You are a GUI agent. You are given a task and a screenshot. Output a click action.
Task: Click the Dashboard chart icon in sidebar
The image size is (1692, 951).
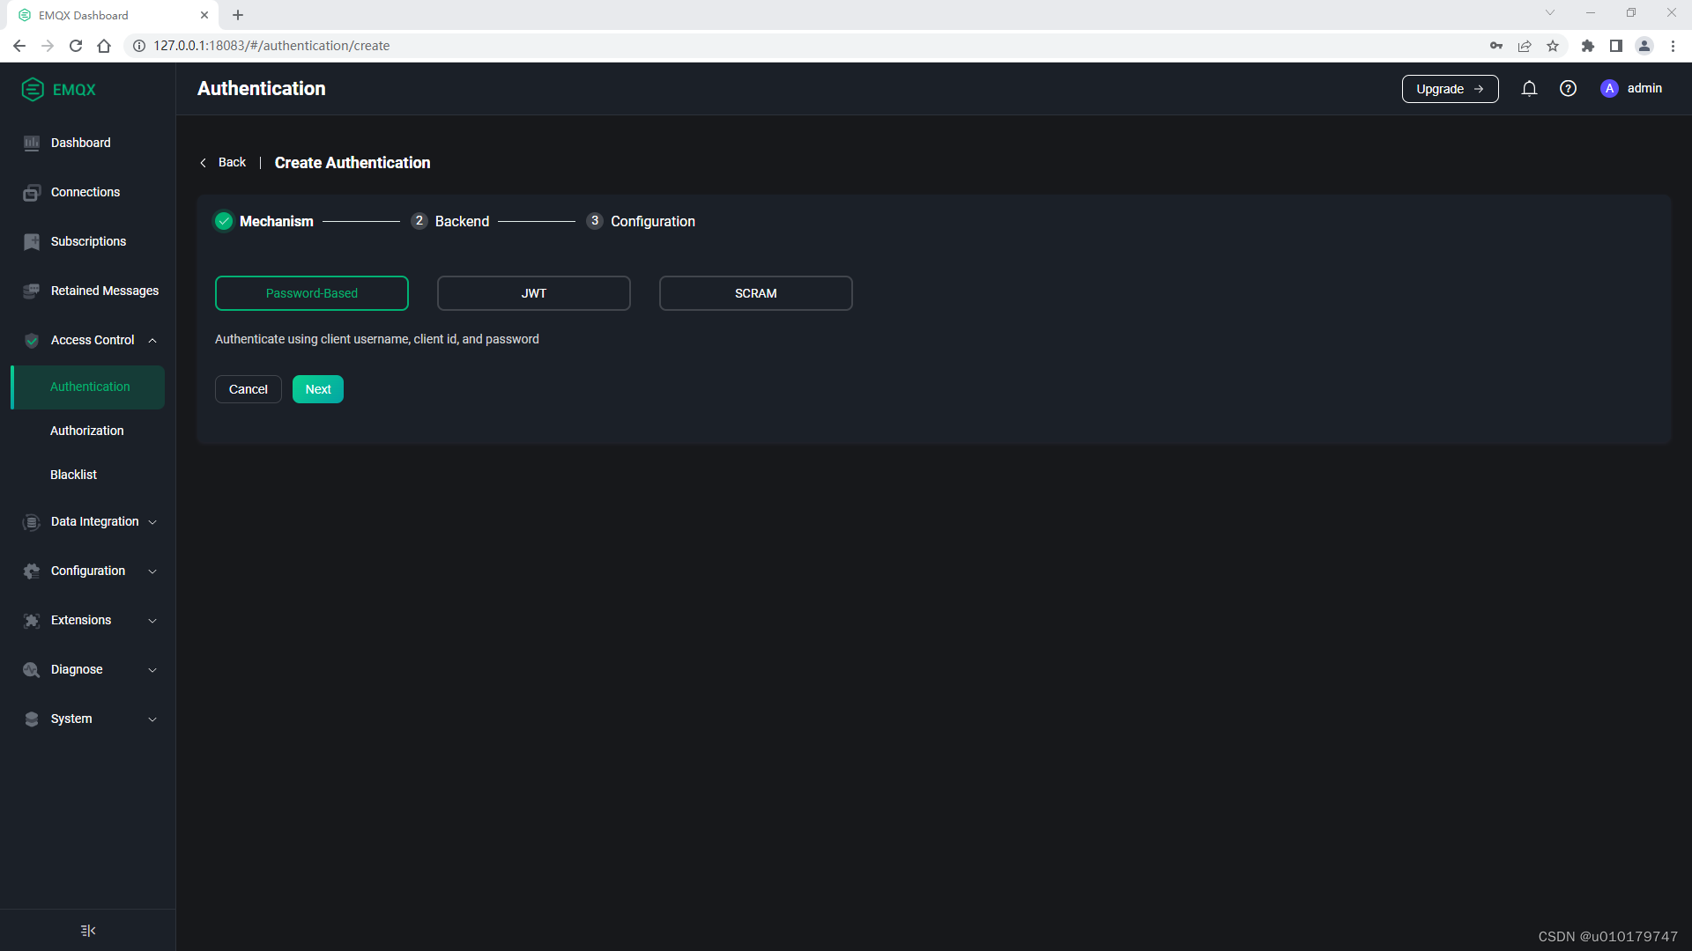[x=32, y=144]
